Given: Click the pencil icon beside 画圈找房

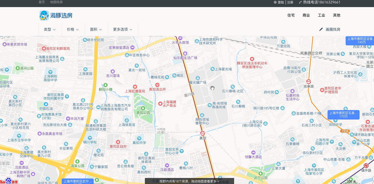Looking at the screenshot, I should [321, 29].
